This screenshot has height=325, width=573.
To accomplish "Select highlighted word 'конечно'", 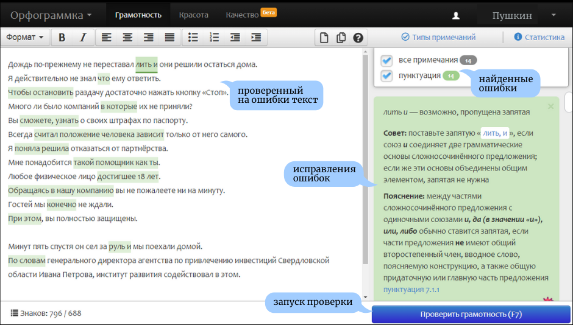I will point(62,204).
